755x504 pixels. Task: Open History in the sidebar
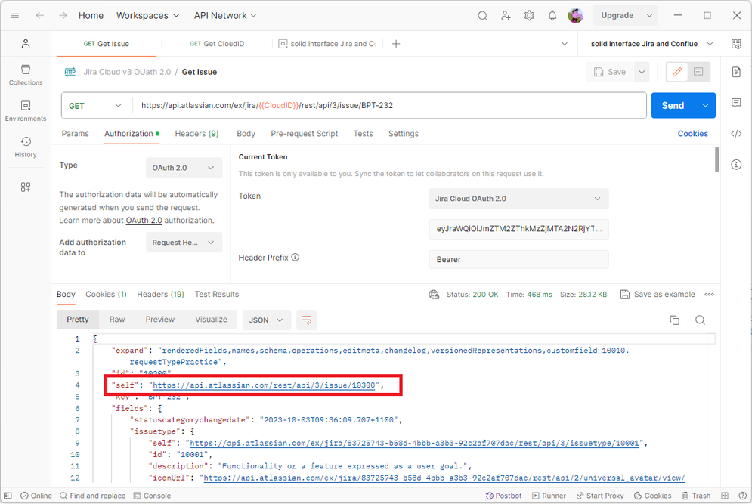(x=26, y=147)
